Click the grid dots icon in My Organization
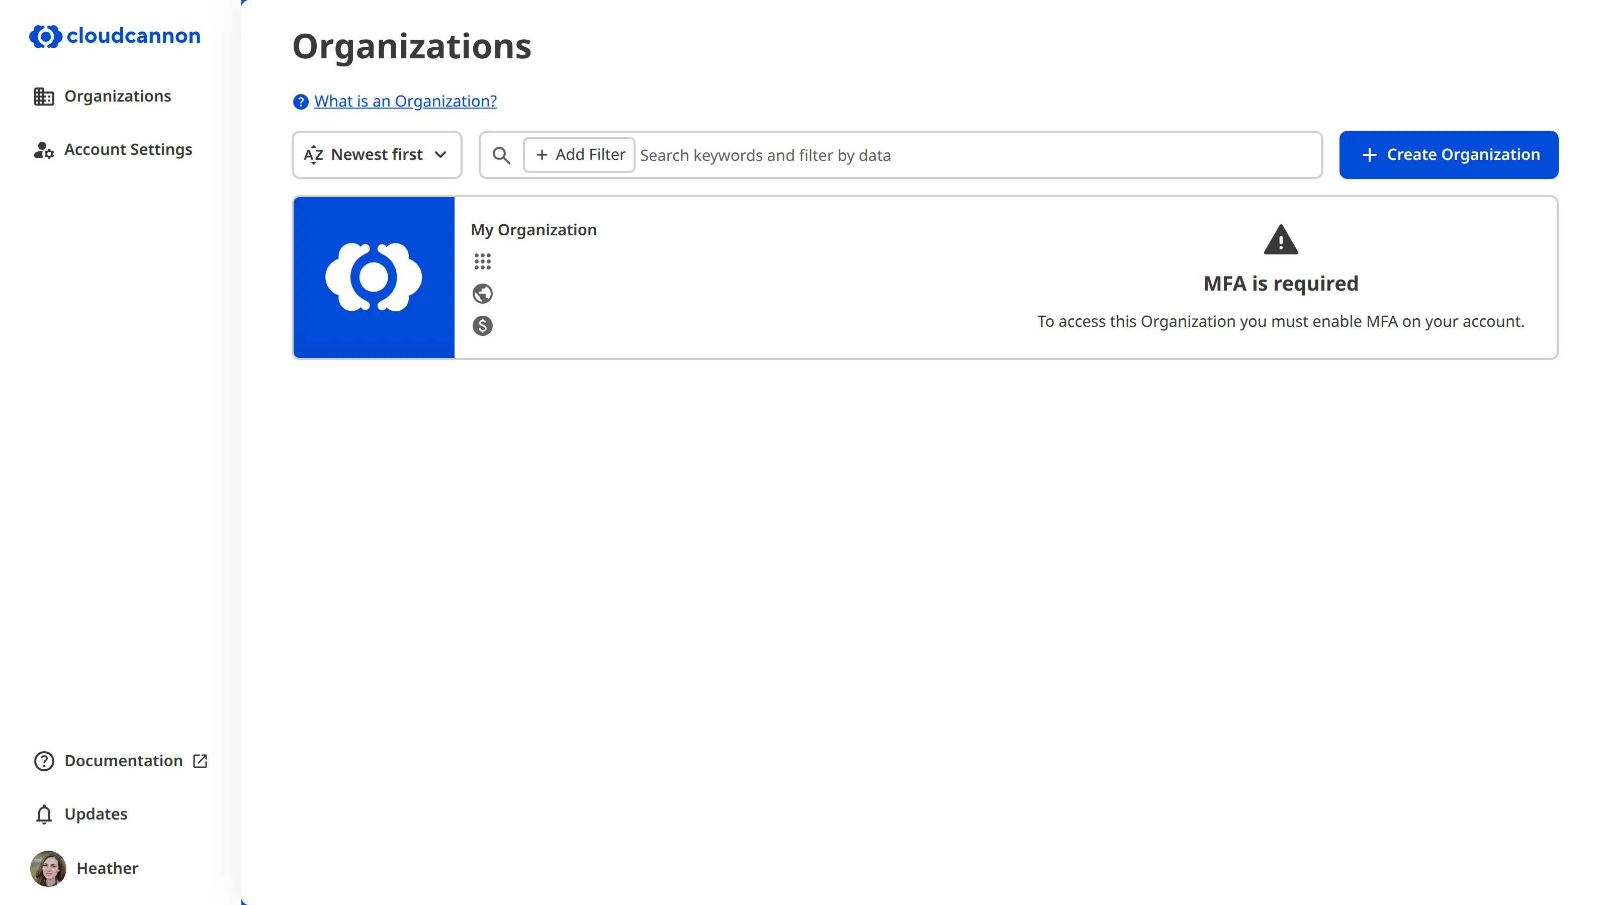Image resolution: width=1609 pixels, height=905 pixels. click(x=482, y=261)
